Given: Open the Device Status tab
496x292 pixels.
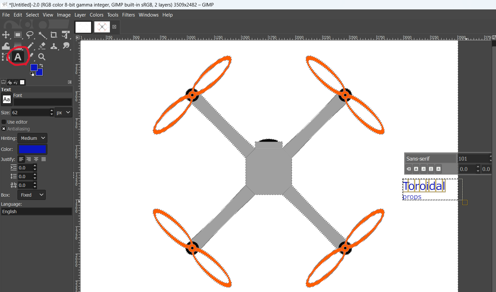Looking at the screenshot, I should pyautogui.click(x=9, y=82).
